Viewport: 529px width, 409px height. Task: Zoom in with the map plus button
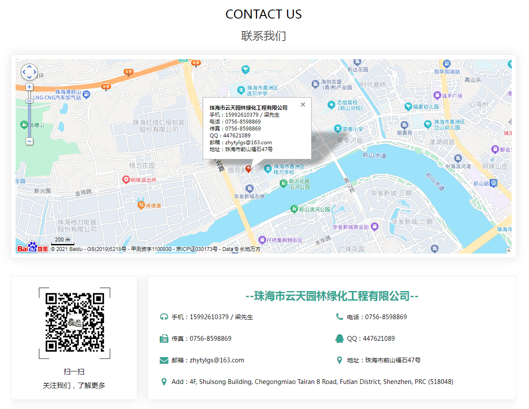(29, 87)
